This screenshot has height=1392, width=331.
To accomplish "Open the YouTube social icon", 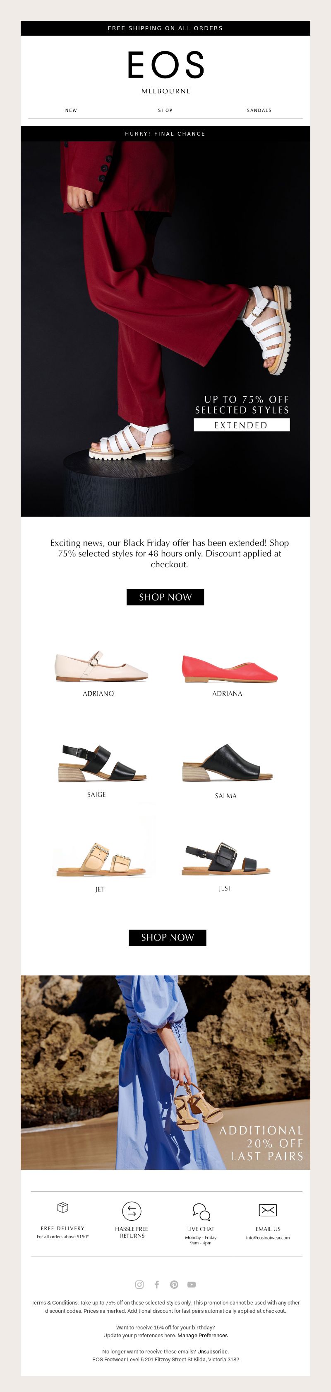I will point(192,1285).
